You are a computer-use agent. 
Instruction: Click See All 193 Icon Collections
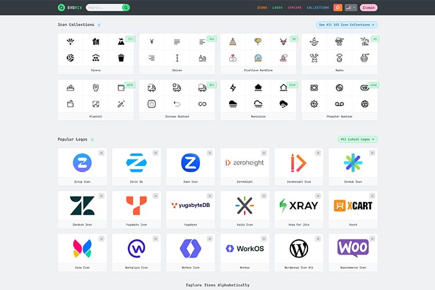347,25
